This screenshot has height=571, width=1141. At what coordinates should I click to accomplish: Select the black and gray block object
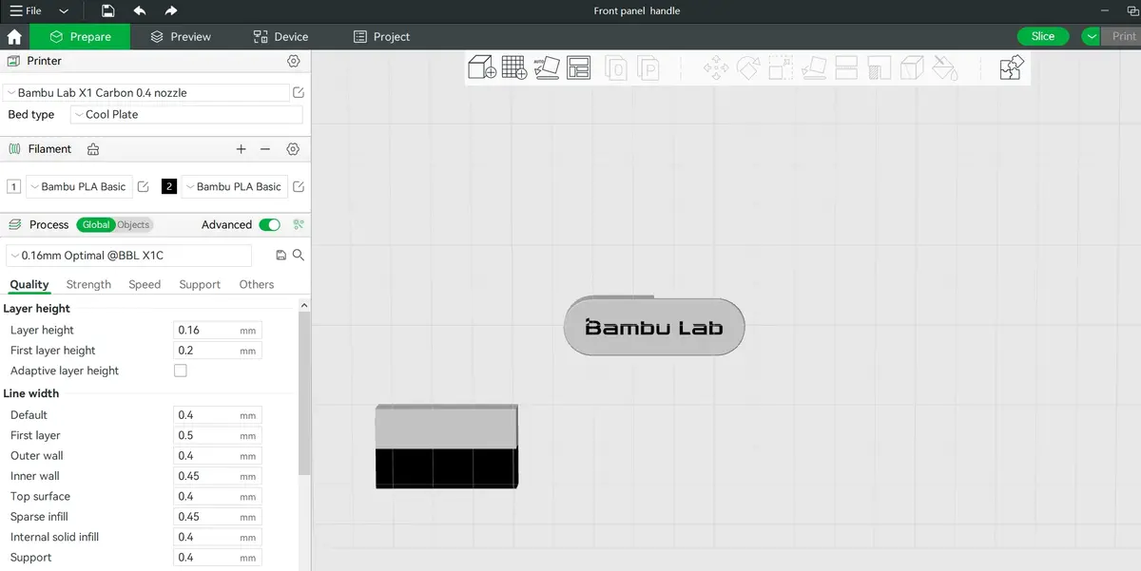(447, 447)
